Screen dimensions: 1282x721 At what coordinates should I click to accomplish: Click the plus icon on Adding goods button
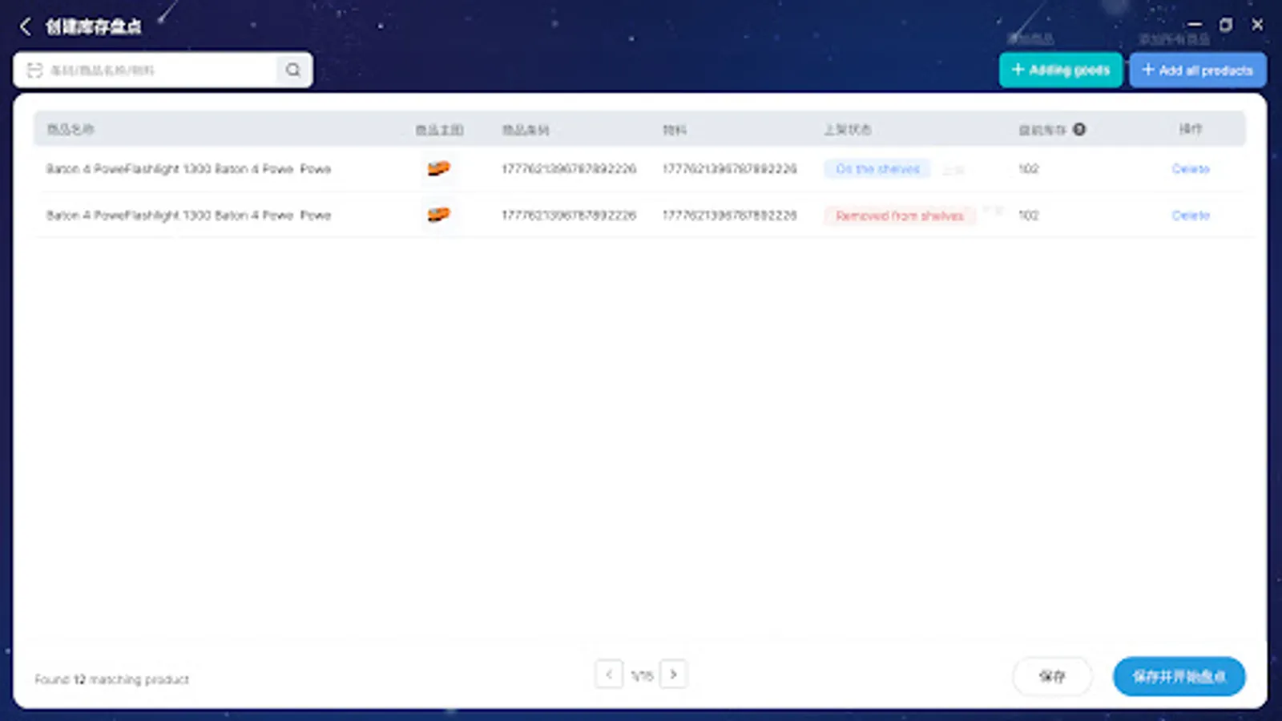pos(1018,70)
